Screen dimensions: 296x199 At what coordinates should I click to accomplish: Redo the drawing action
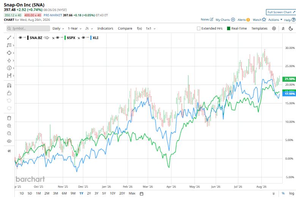[9, 108]
